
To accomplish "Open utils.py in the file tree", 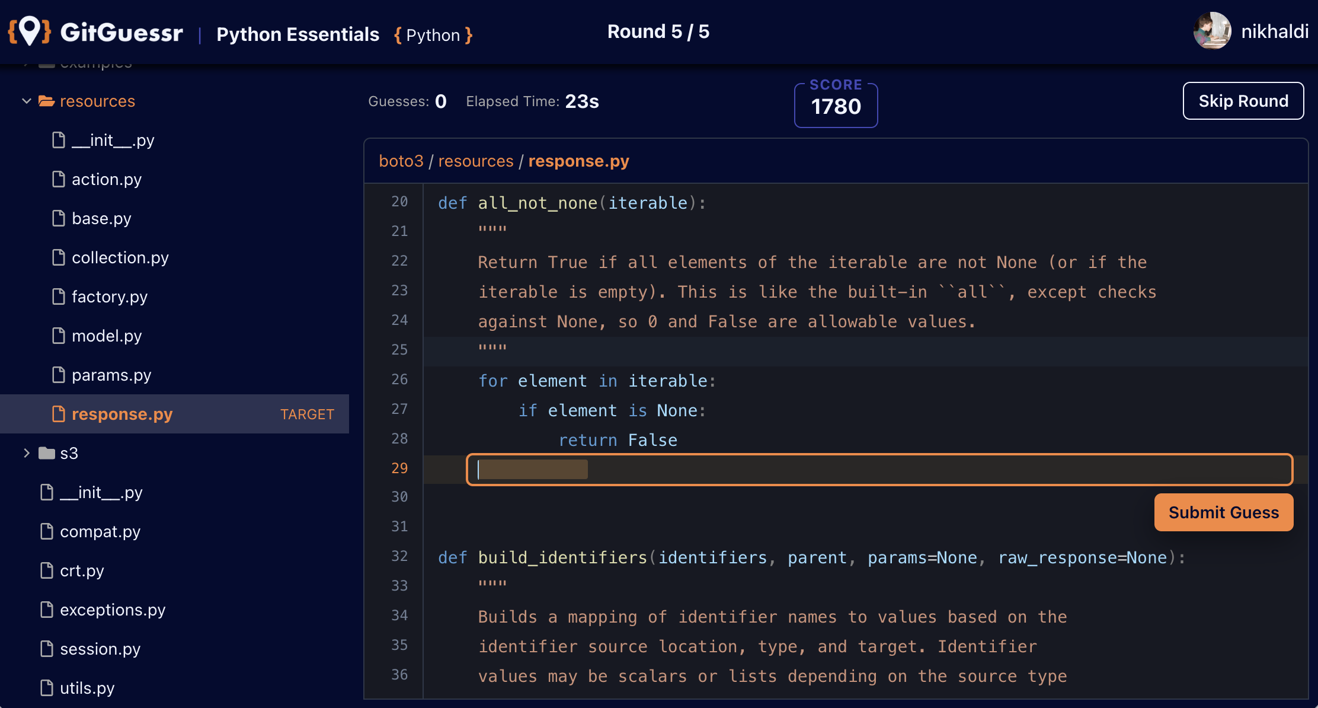I will point(87,688).
